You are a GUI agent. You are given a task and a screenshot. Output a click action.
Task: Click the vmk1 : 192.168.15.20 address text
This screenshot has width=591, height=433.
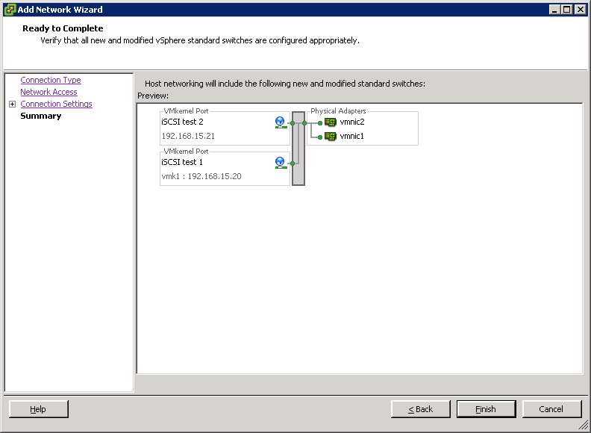coord(201,177)
